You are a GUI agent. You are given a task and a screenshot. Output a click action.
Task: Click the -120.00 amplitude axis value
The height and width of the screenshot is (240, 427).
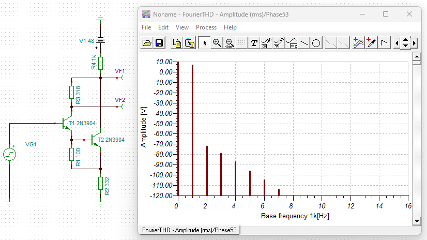click(x=161, y=196)
